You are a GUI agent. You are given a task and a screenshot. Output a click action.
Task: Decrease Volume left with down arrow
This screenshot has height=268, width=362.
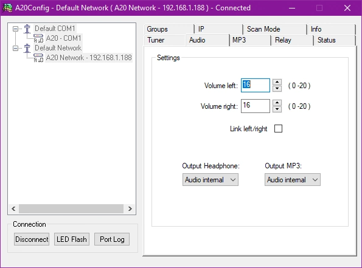(x=277, y=89)
